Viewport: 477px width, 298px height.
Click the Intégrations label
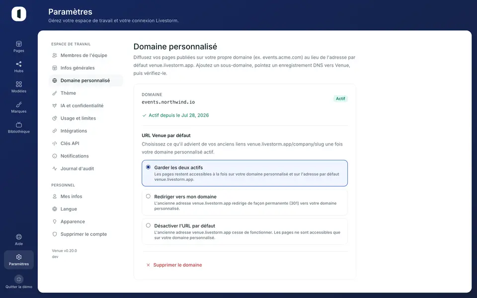(74, 131)
